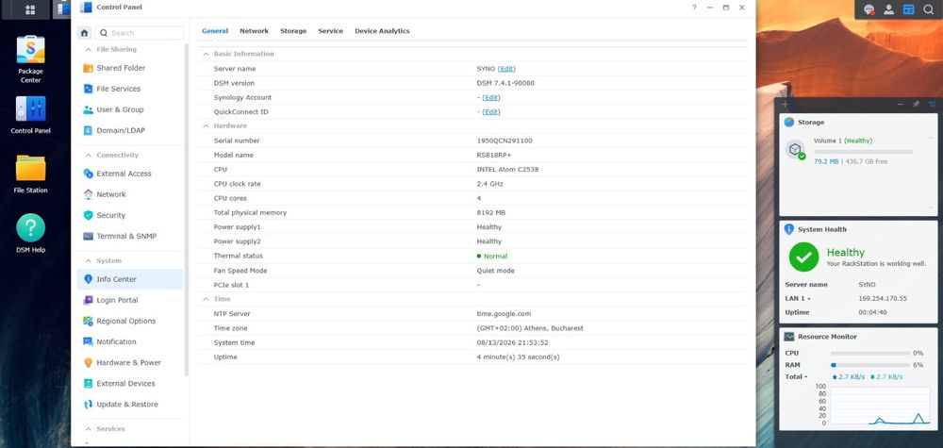943x448 pixels.
Task: Collapse the Time section
Action: point(206,299)
